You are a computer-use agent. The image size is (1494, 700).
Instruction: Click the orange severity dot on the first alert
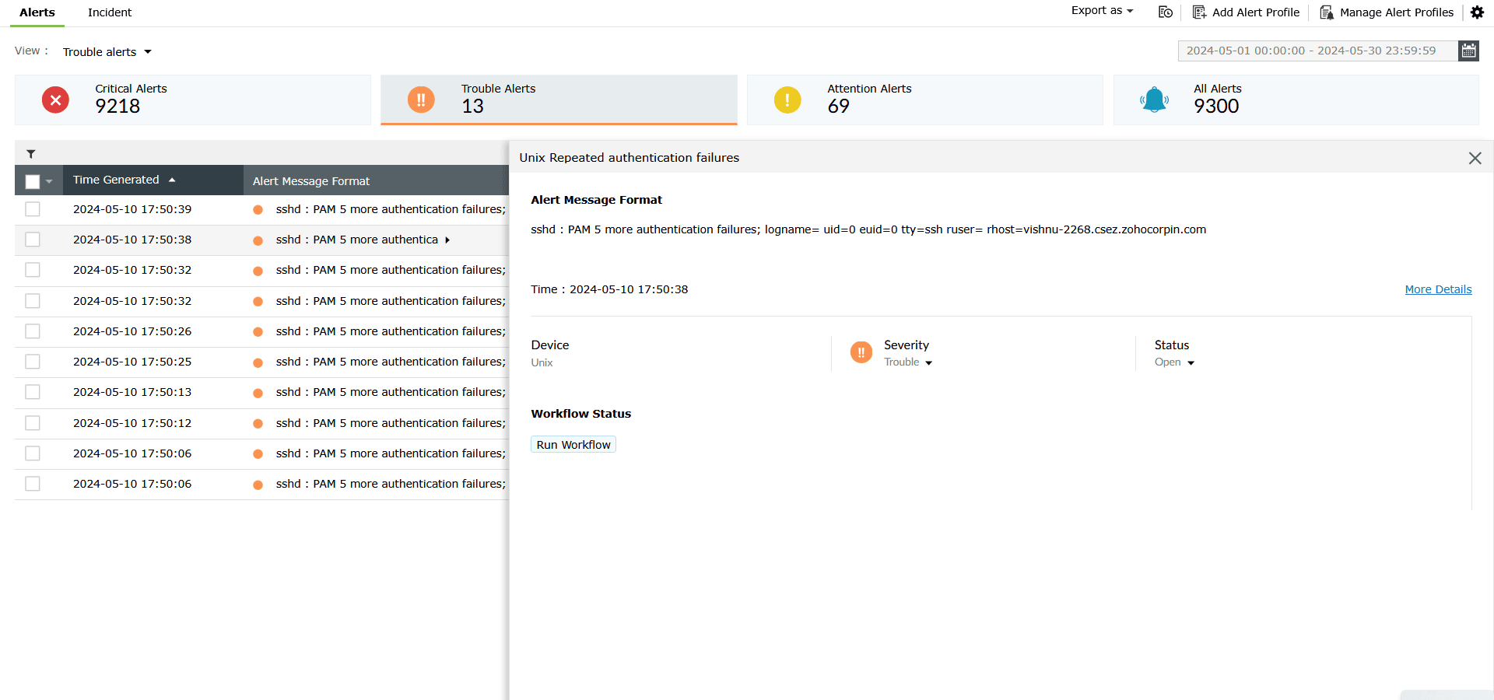258,208
